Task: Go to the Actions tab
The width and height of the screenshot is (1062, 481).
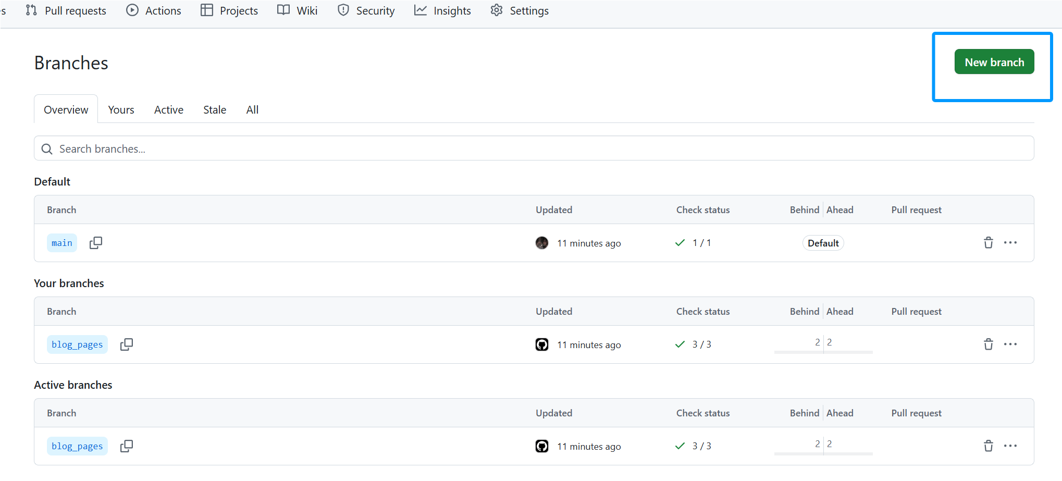Action: 154,11
